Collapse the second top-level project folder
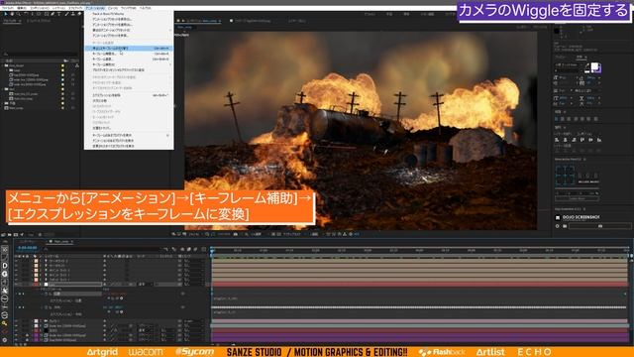 point(3,89)
